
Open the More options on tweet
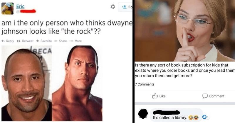click(75, 41)
